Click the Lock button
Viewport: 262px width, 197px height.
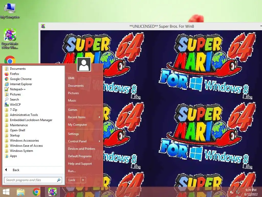tap(73, 180)
